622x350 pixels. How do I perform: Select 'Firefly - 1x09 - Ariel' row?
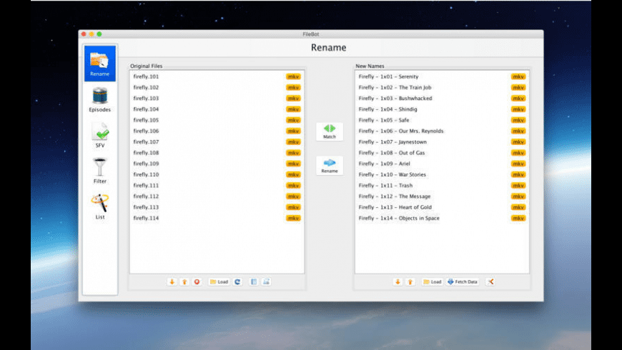[x=442, y=164]
